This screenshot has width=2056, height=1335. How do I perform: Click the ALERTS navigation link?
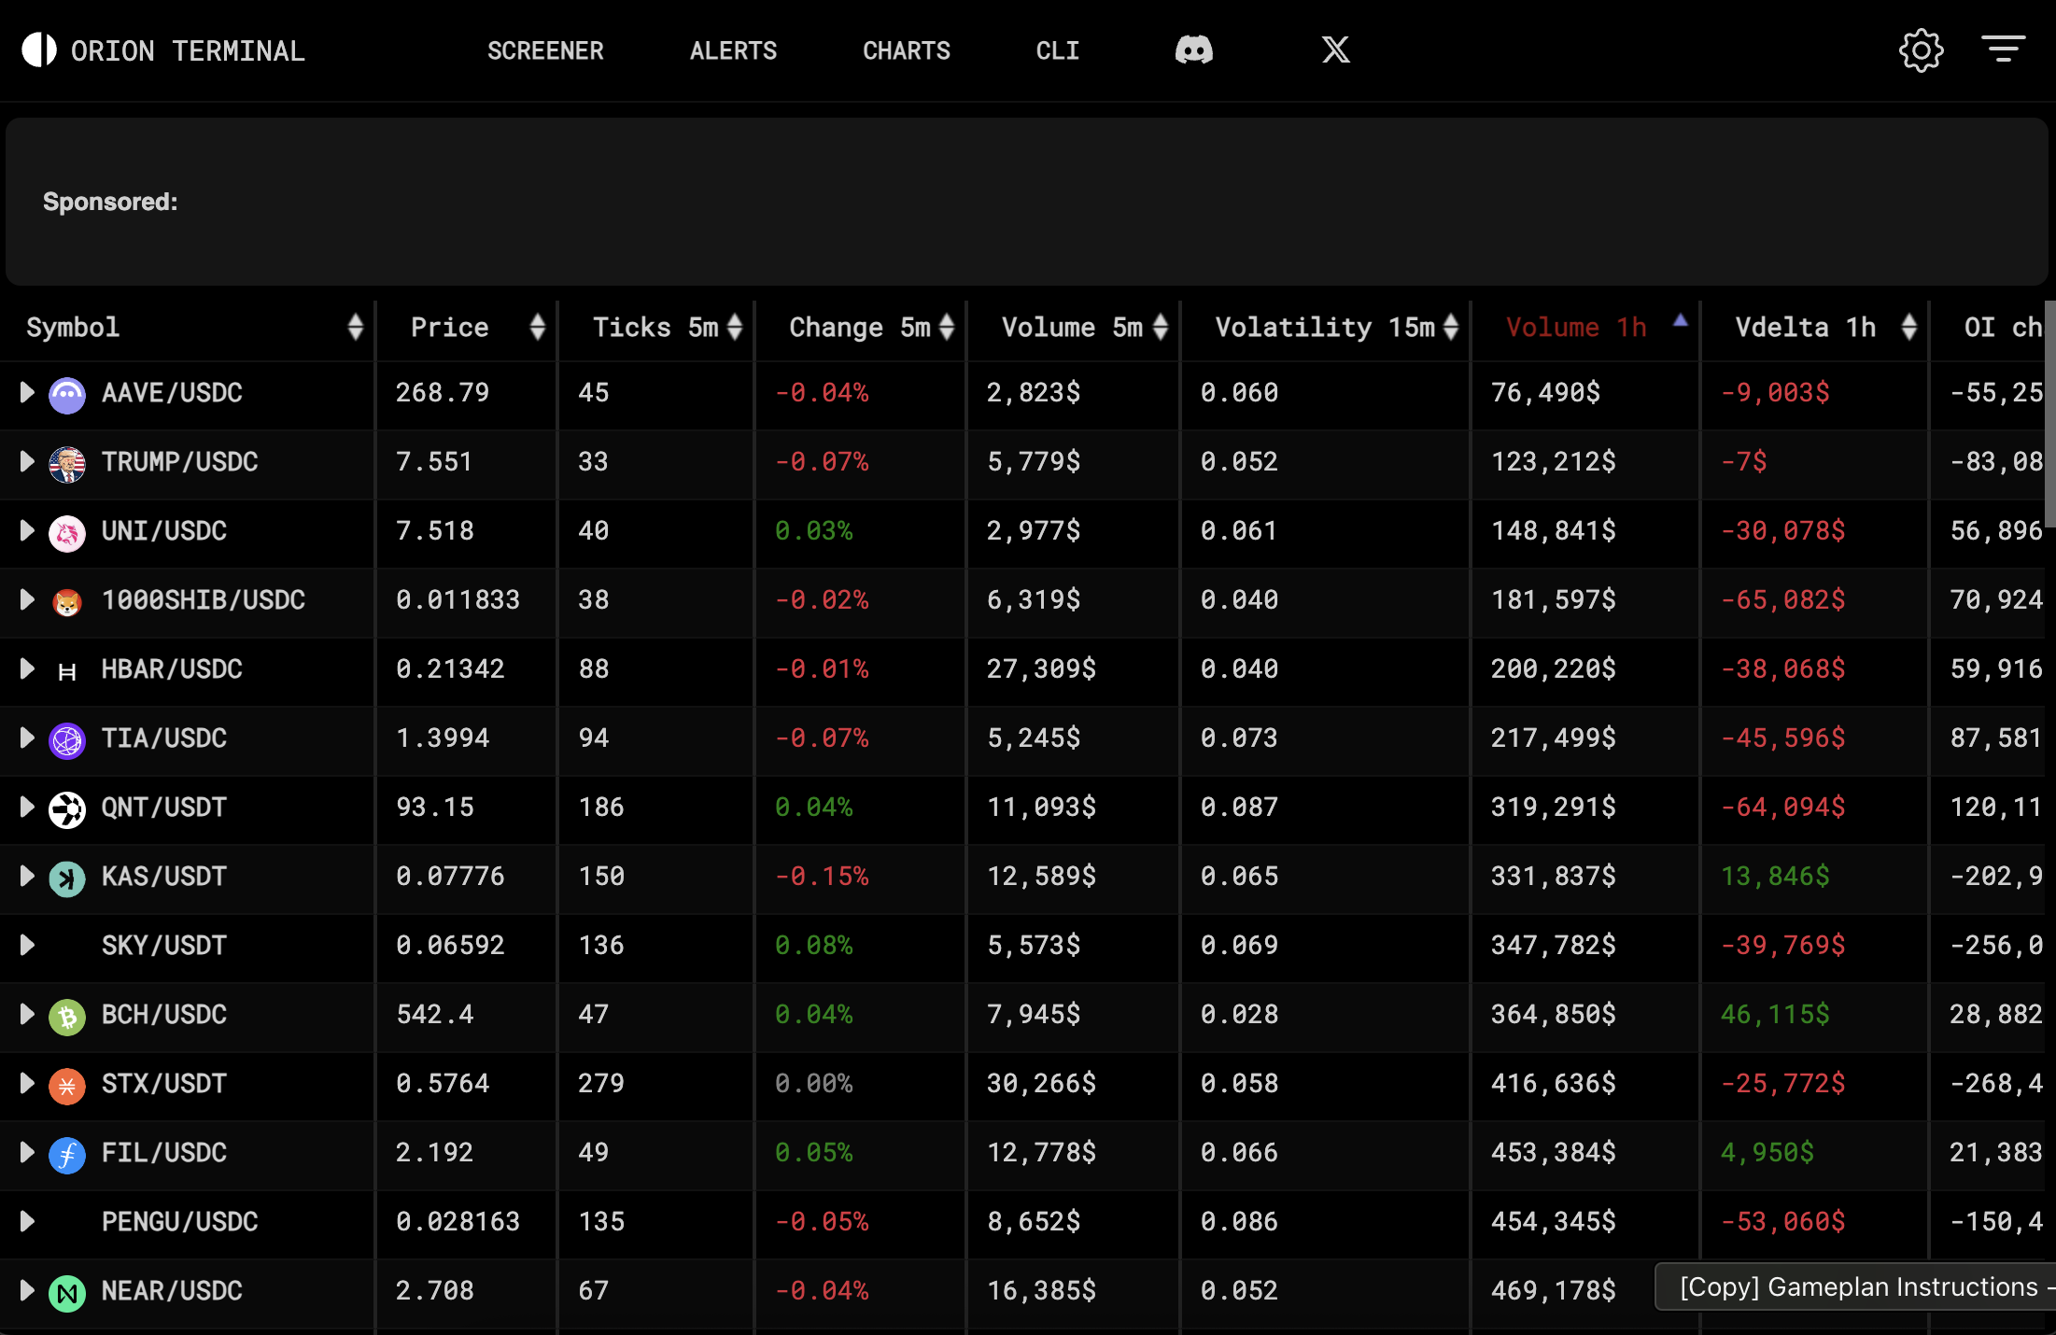point(733,50)
